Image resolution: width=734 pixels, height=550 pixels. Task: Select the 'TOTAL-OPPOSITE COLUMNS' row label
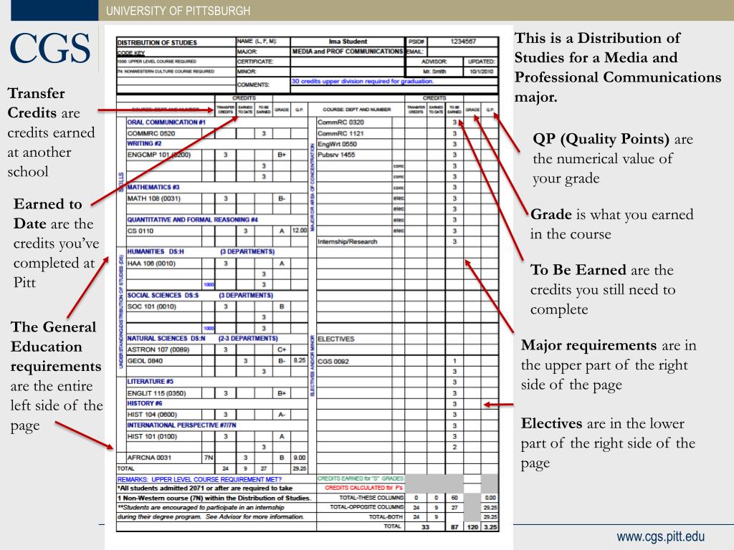(x=366, y=507)
